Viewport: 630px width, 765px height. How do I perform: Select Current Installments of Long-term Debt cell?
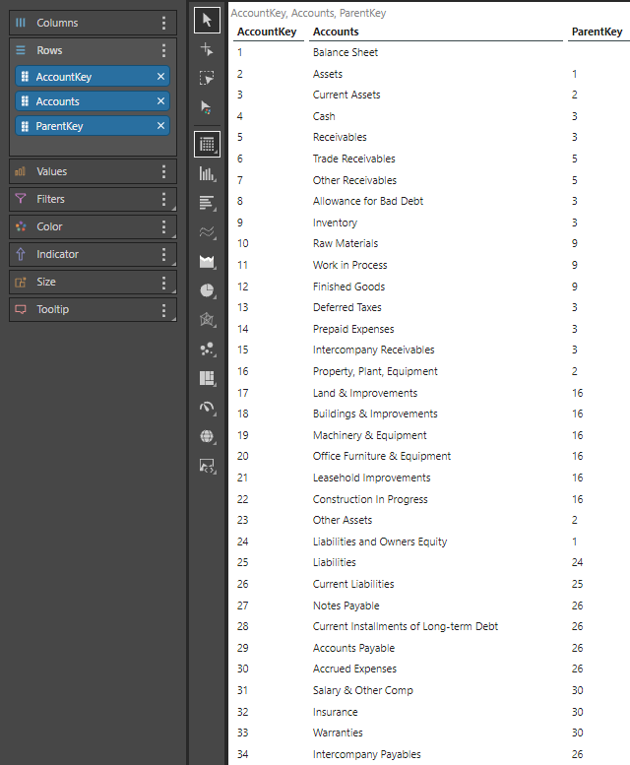coord(406,626)
